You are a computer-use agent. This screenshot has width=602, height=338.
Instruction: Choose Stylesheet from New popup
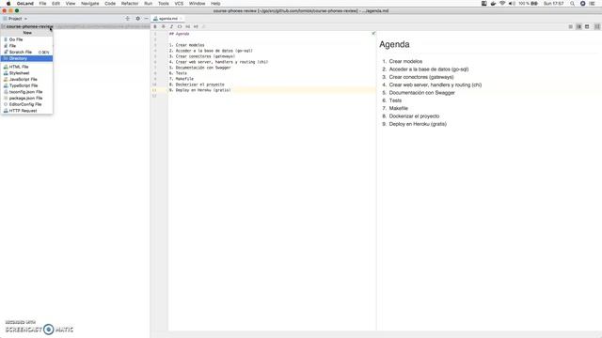pos(27,73)
